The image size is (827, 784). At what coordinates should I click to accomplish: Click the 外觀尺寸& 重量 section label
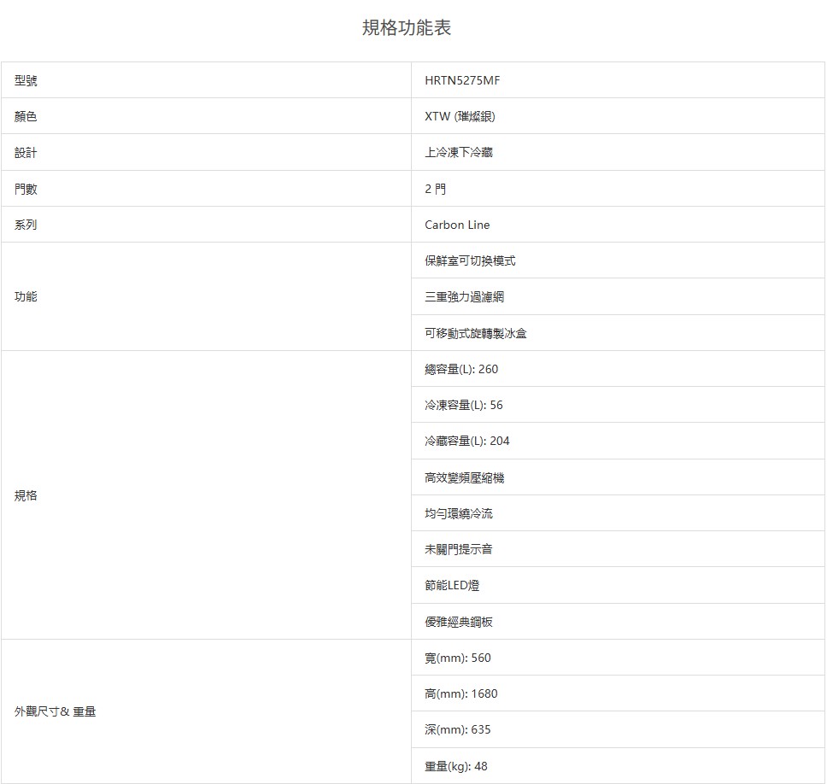click(x=55, y=711)
